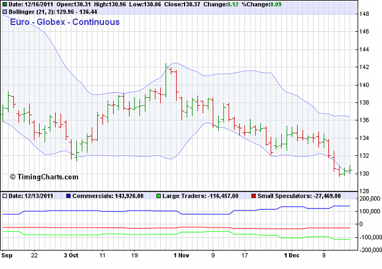Click the Date: 12/13/2011 label in lower panel
The image size is (382, 269).
click(31, 196)
